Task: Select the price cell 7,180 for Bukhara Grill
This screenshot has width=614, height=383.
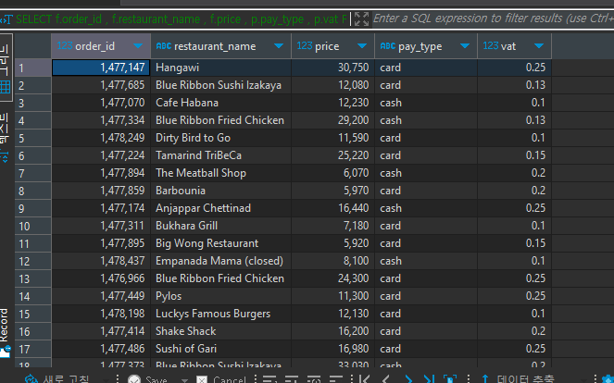Action: [332, 226]
